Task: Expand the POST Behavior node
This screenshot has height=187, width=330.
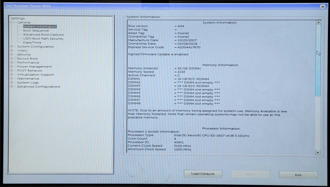Action: coord(12,71)
